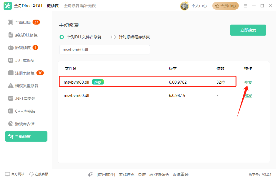The image size is (276, 180).
Task: Click the maximize window button
Action: [x=262, y=6]
